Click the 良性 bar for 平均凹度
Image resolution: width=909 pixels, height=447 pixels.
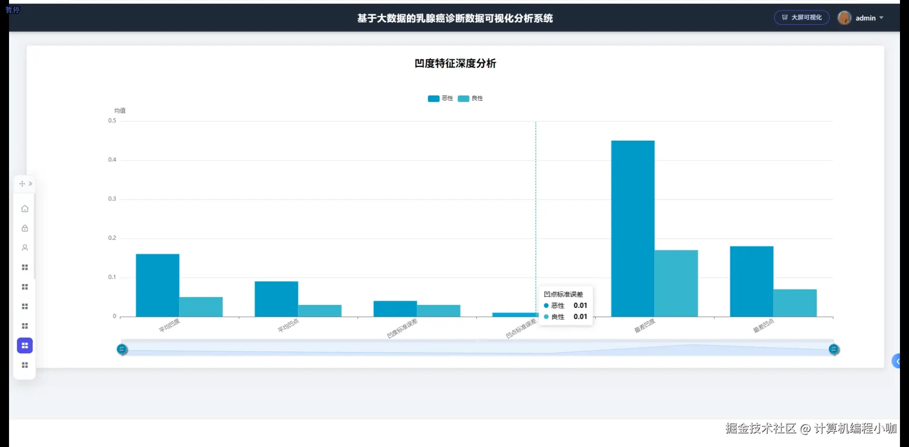[201, 307]
